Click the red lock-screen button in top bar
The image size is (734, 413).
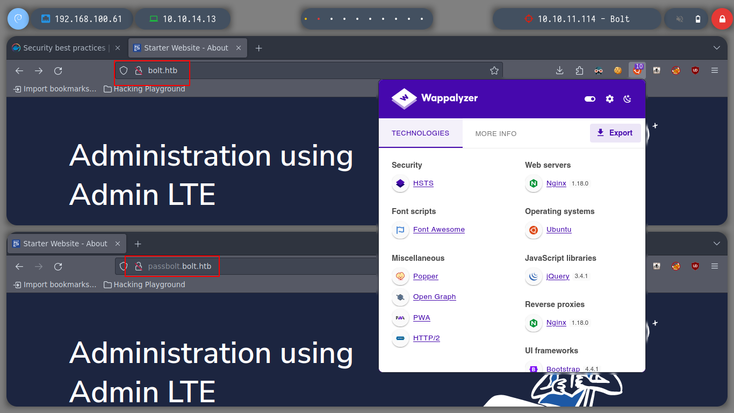point(722,19)
